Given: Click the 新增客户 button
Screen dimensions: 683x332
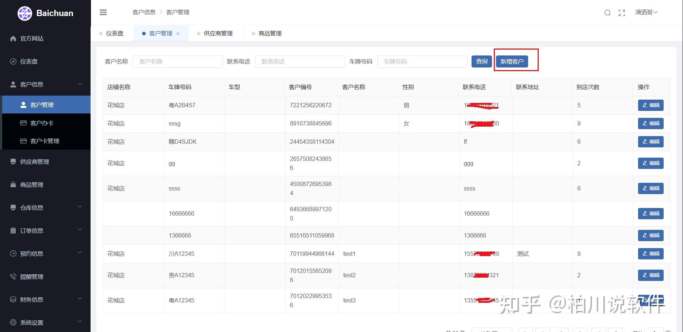Looking at the screenshot, I should (x=512, y=61).
